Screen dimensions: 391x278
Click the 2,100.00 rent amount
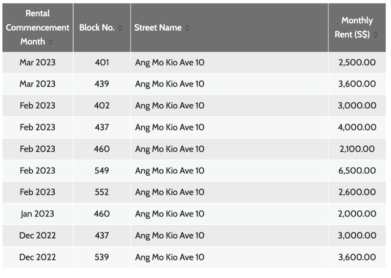[357, 149]
